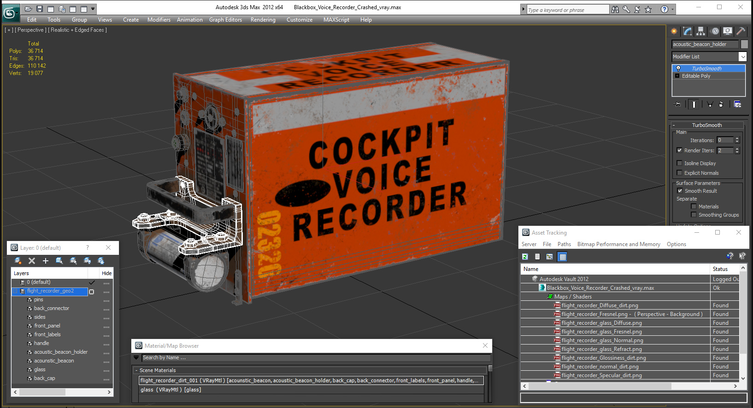
Task: Click the Name column header in Asset Tracking
Action: pos(616,269)
